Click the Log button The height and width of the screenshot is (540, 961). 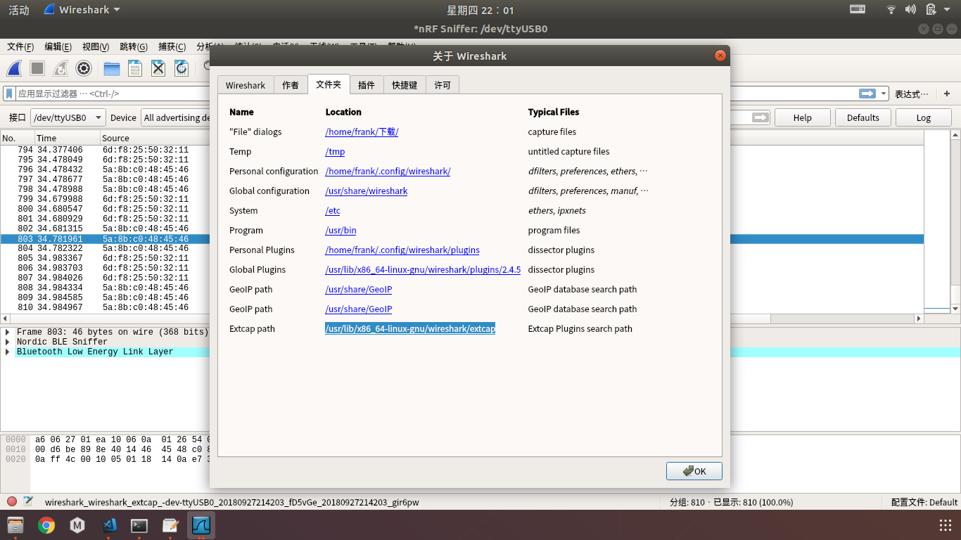(924, 117)
